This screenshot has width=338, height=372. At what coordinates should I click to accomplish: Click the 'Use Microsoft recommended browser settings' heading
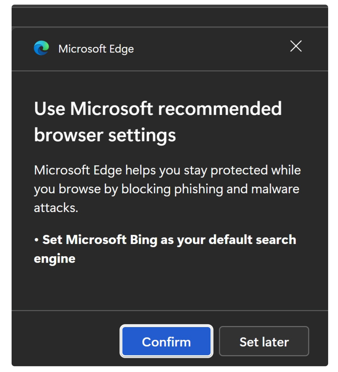157,121
